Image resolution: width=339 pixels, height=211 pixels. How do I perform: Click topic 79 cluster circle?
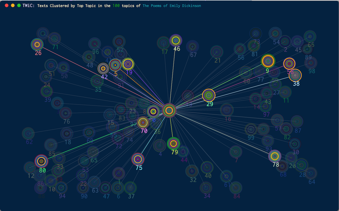(x=173, y=144)
